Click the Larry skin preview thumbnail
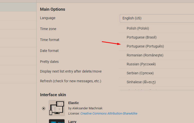The width and height of the screenshot is (194, 123). [x=57, y=121]
